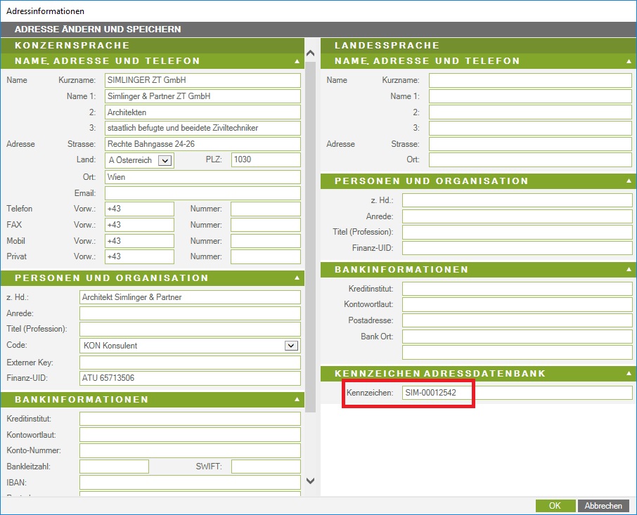Focus the IBAN input field
Screen dimensions: 637x515
point(190,483)
